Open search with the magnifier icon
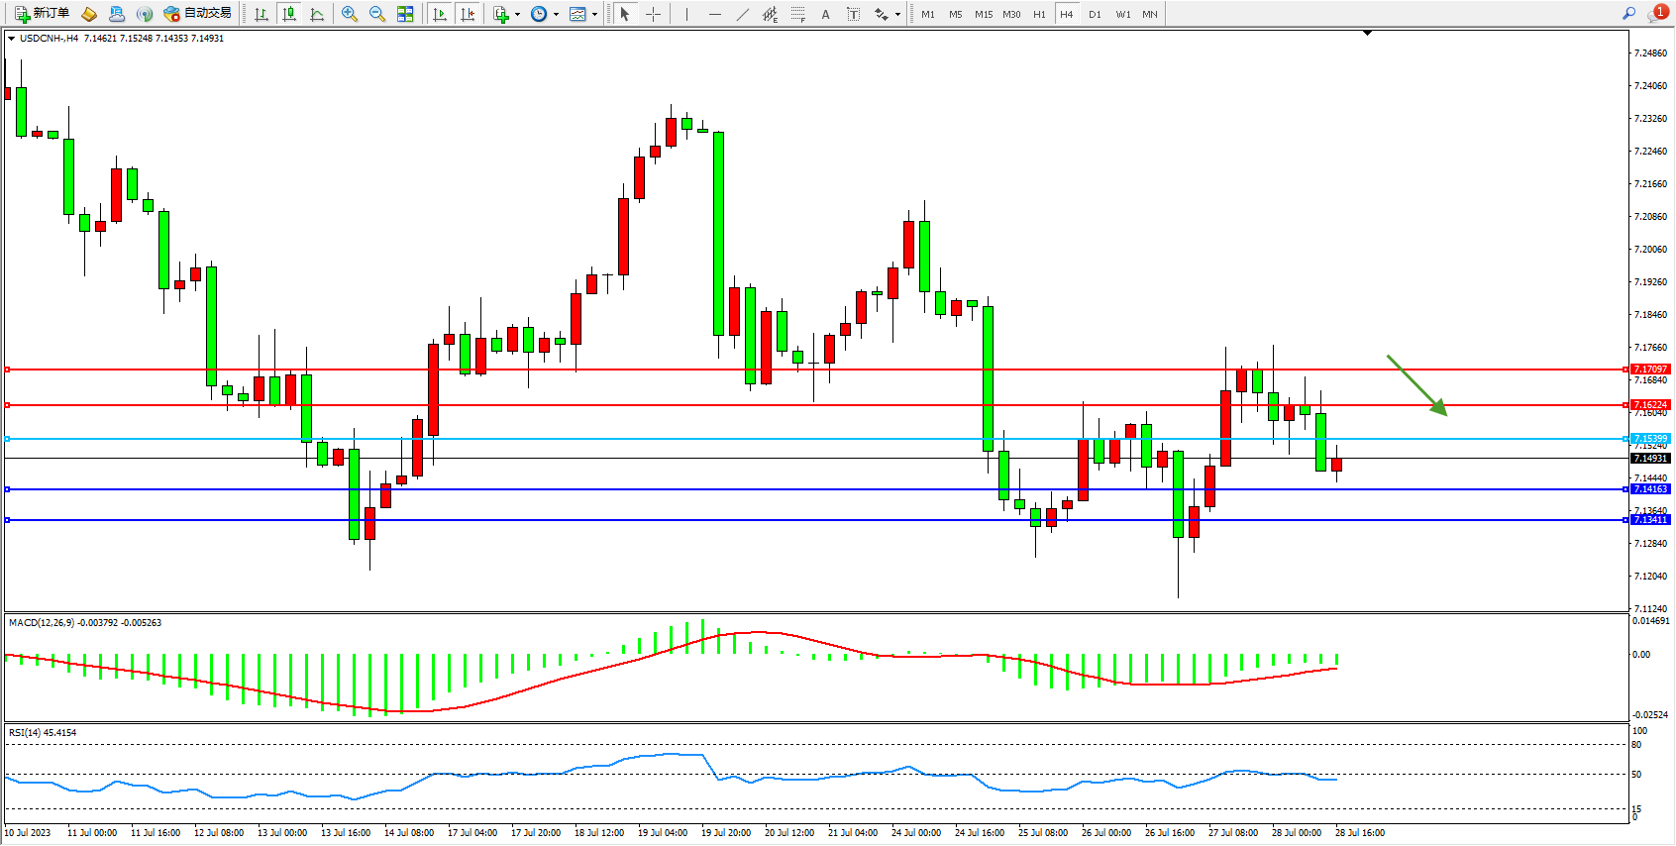1676x846 pixels. (x=1628, y=14)
